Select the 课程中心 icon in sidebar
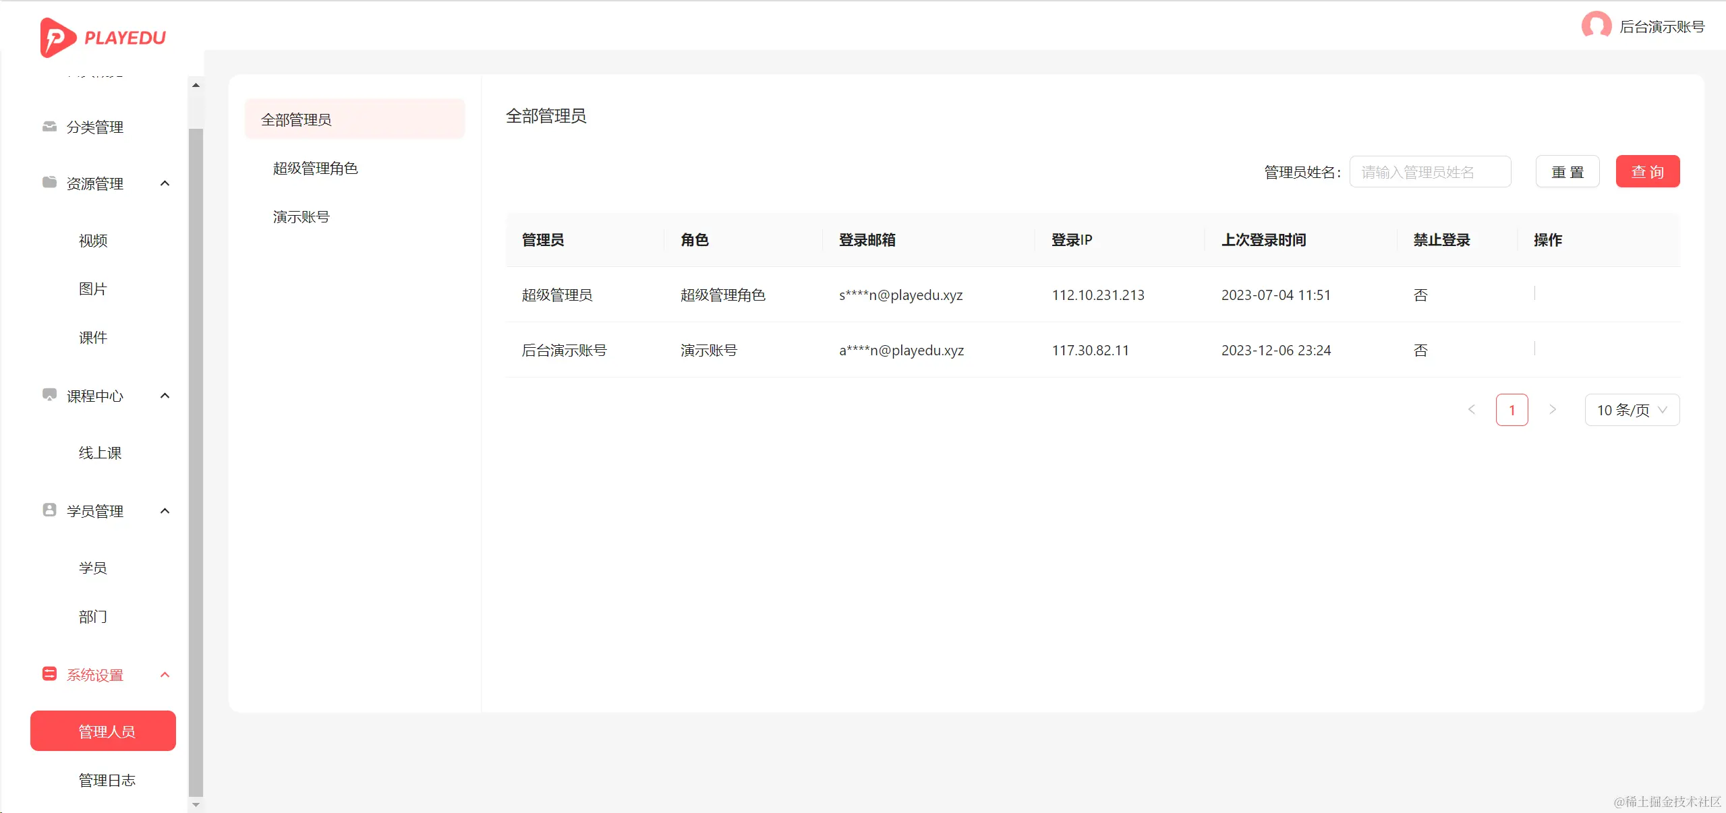The height and width of the screenshot is (813, 1726). pos(49,396)
